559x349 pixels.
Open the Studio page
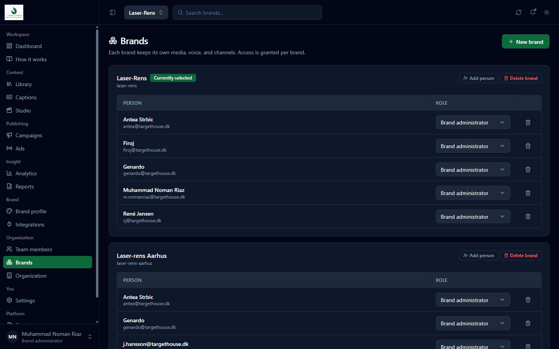click(x=47, y=111)
